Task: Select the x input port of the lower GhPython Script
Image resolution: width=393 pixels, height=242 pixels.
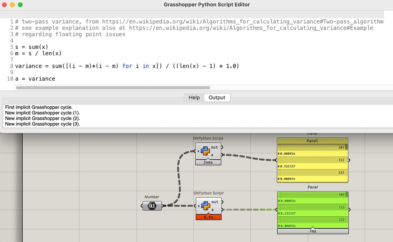Action: pos(196,206)
